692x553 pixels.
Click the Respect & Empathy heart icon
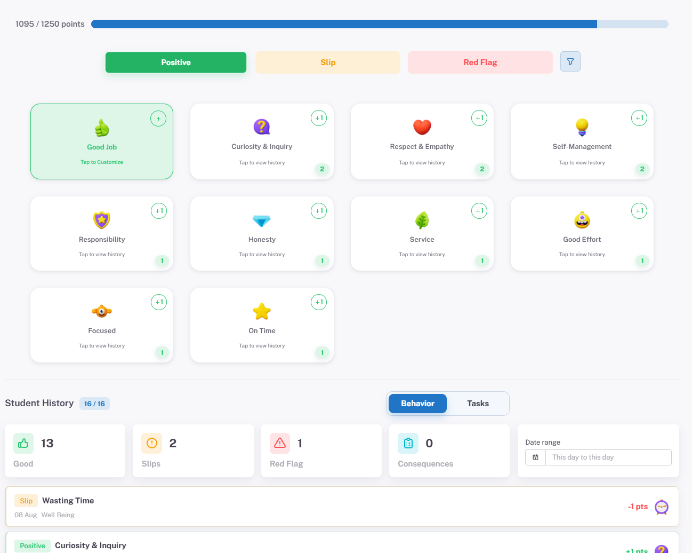tap(422, 127)
